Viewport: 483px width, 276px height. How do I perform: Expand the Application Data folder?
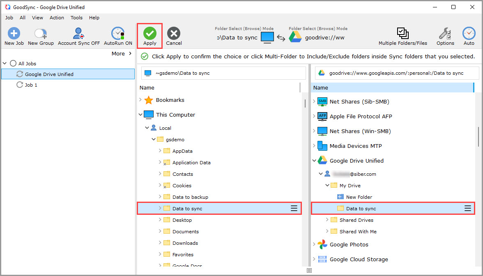[160, 162]
